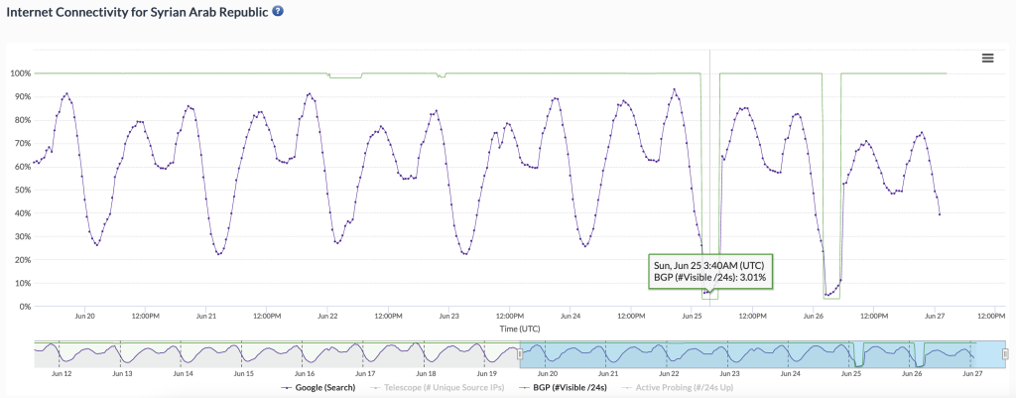Click the Jun 27 x-axis label on main chart

pos(934,317)
